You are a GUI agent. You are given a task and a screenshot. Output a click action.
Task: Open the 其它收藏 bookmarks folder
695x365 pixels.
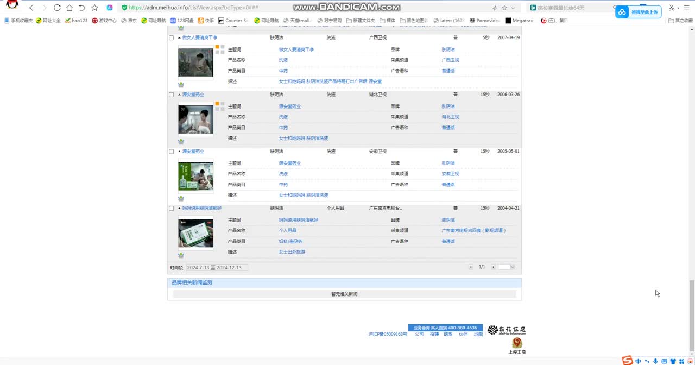point(681,21)
